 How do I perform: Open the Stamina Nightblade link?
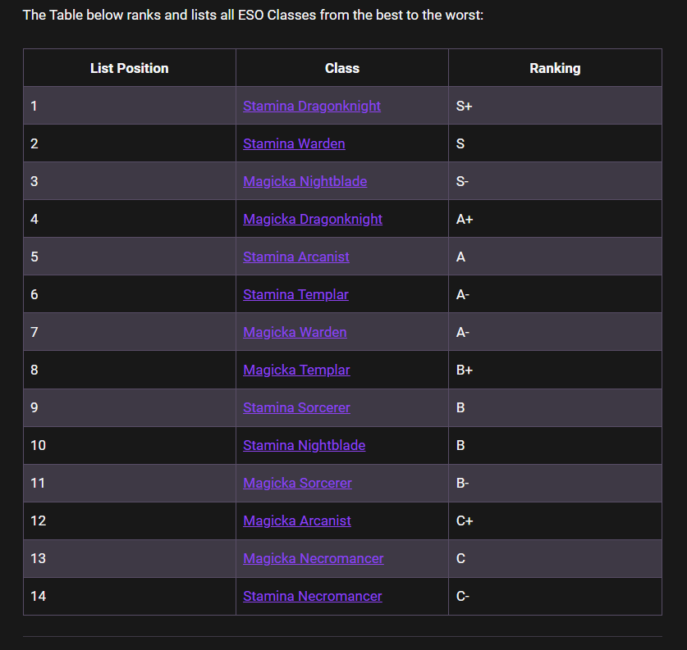tap(304, 445)
